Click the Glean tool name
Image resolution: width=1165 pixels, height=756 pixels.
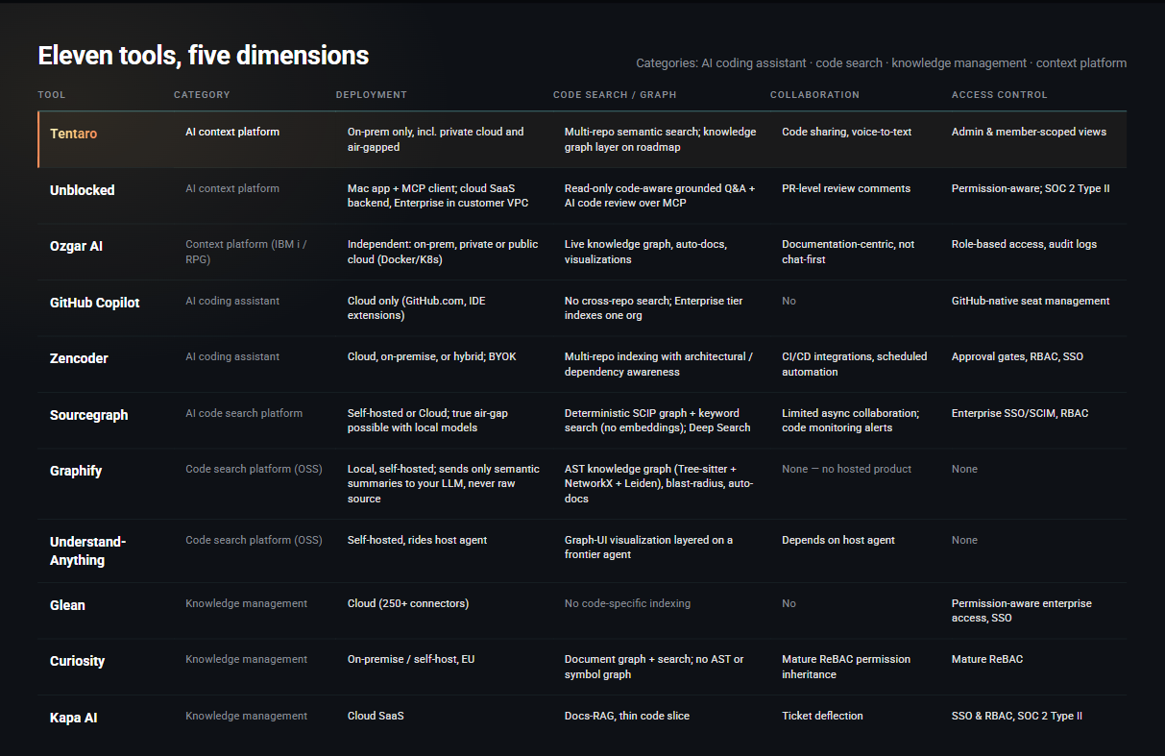(x=67, y=605)
